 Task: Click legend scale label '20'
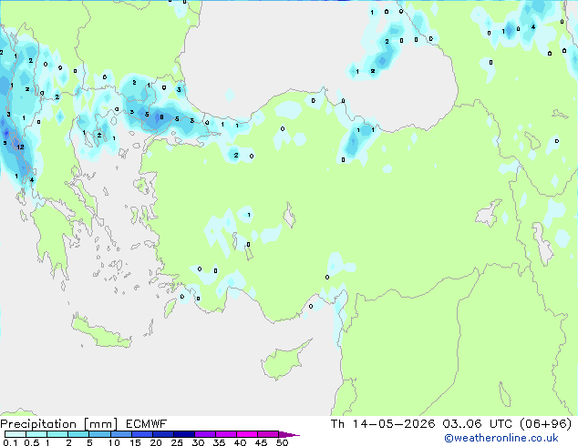(x=156, y=442)
